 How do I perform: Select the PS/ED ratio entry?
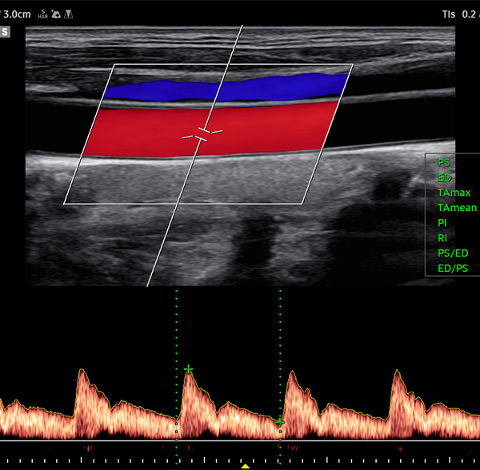click(x=453, y=253)
